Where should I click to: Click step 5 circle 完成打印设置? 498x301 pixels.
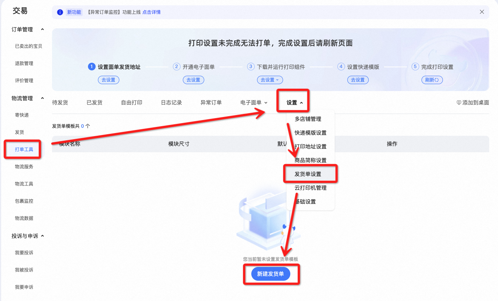[415, 67]
